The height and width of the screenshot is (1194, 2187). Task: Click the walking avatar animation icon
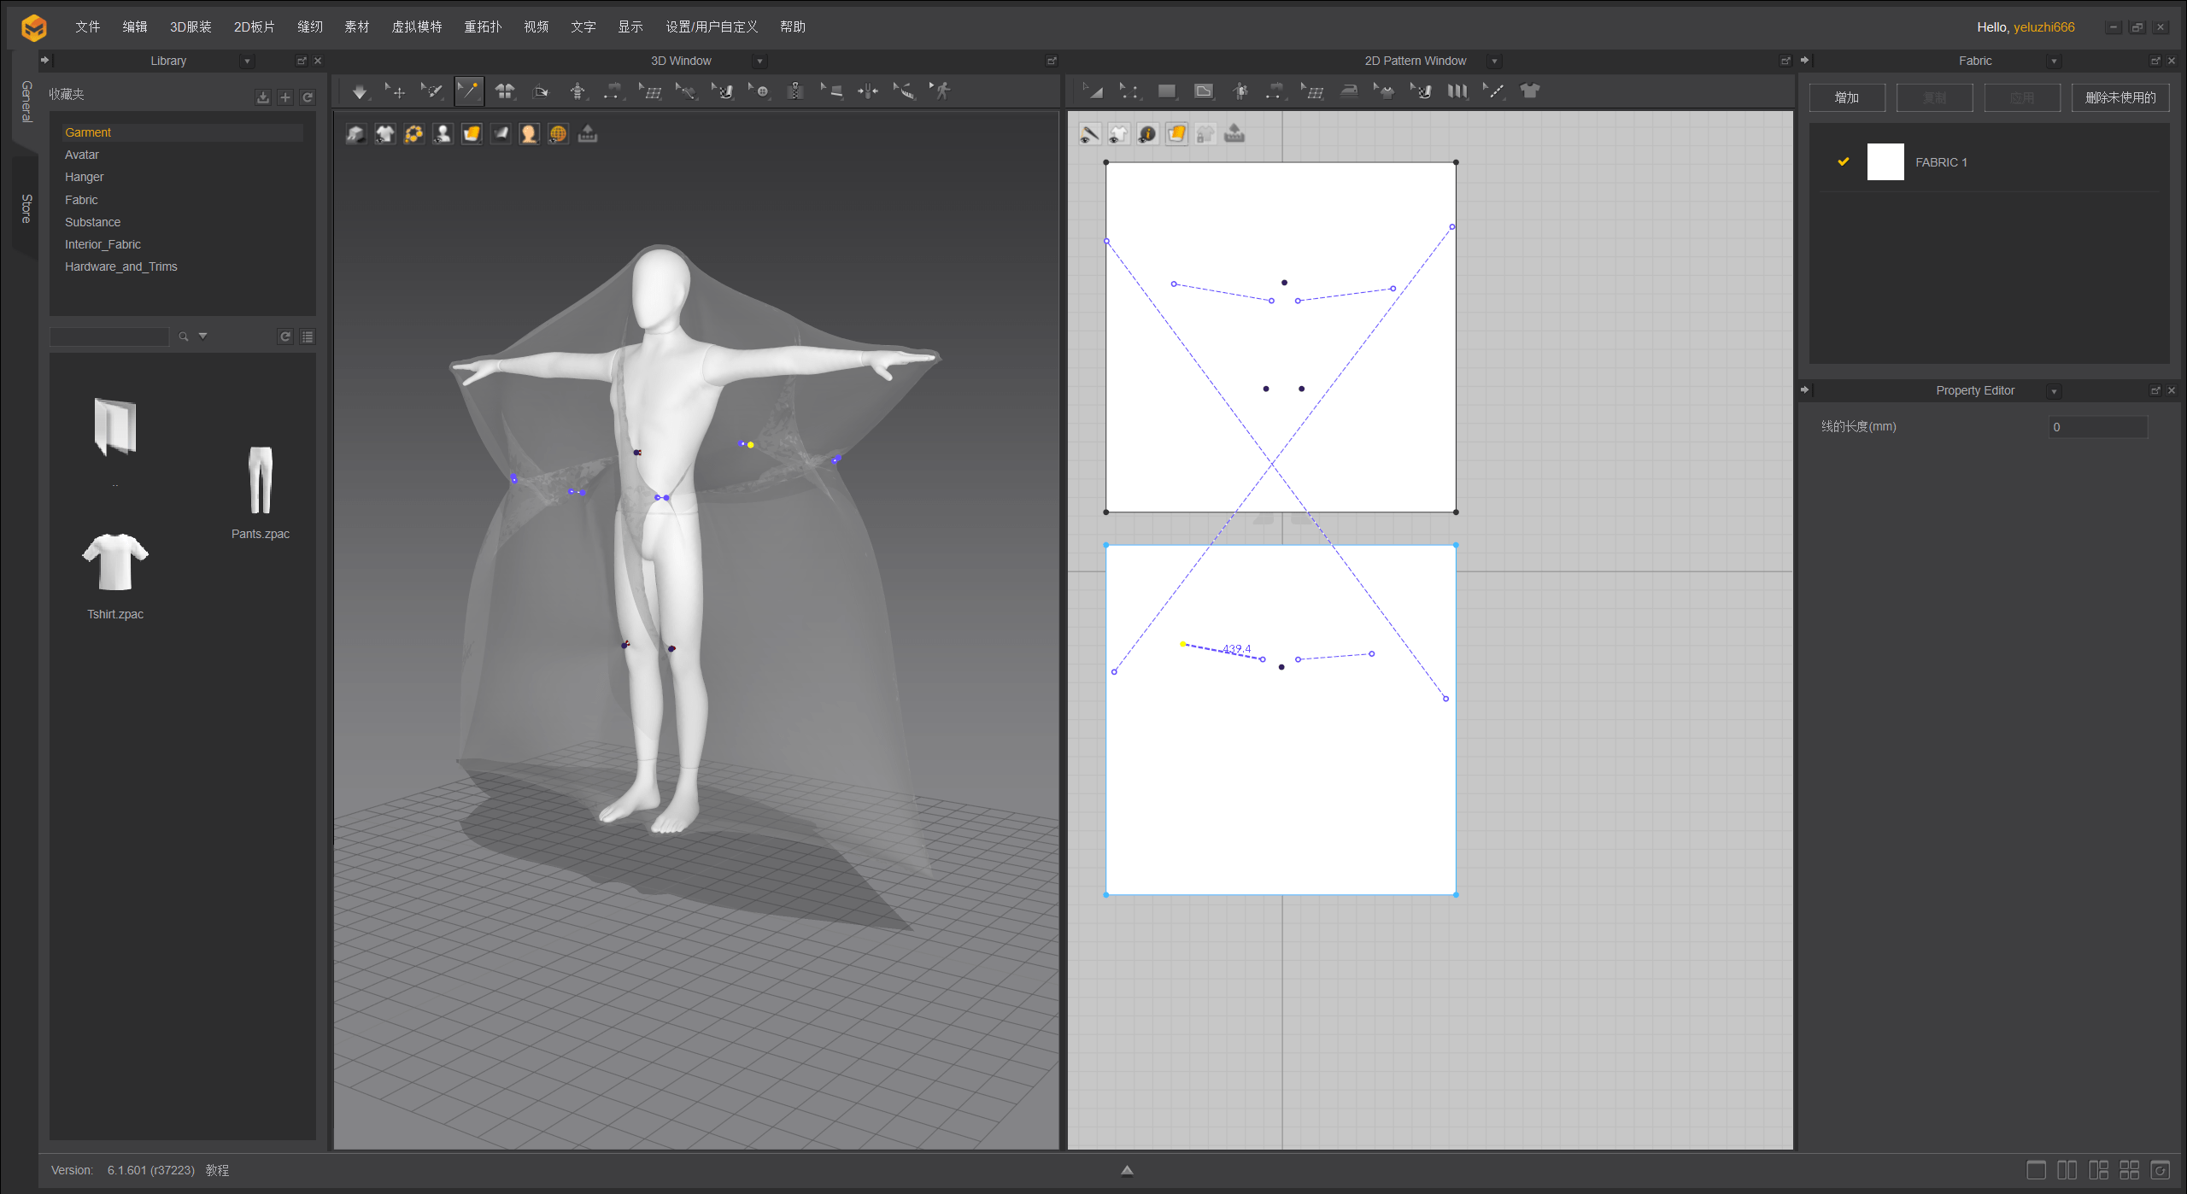[x=941, y=91]
